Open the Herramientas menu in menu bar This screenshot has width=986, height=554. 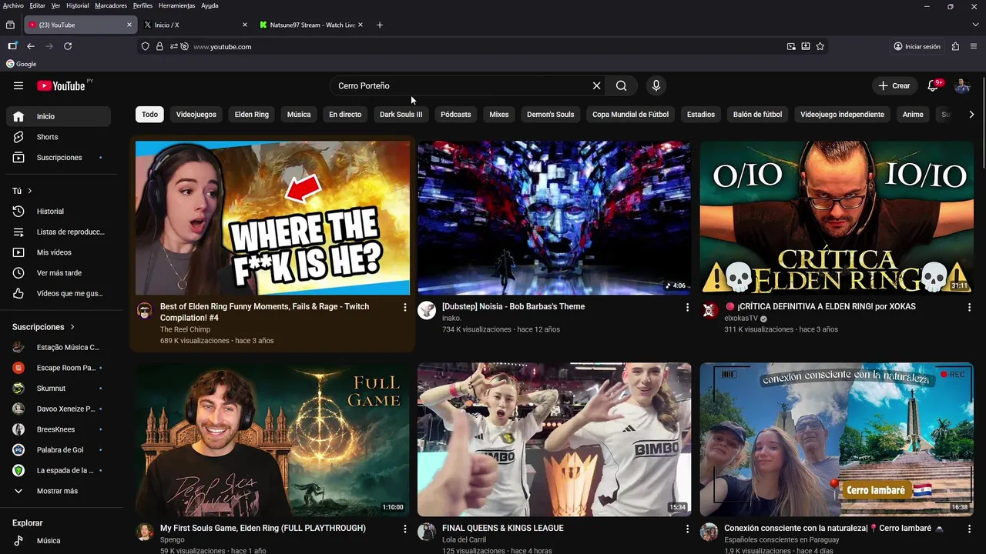(x=176, y=5)
